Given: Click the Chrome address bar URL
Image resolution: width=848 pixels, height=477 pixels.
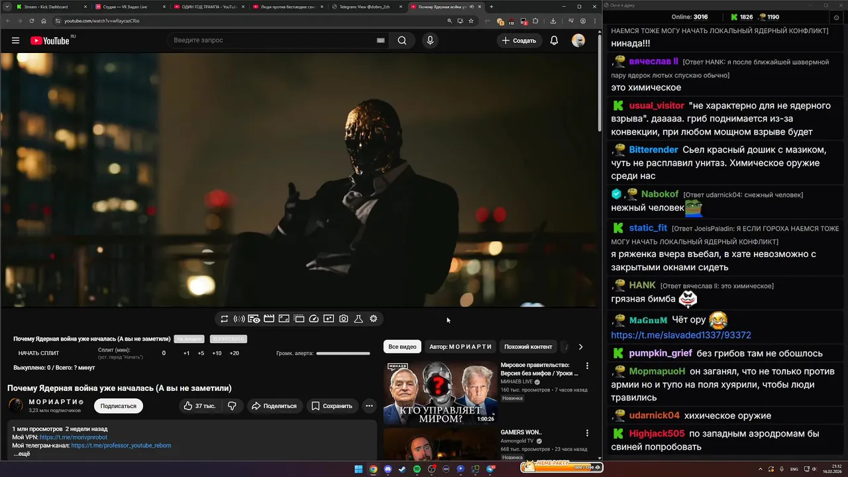Looking at the screenshot, I should point(101,21).
